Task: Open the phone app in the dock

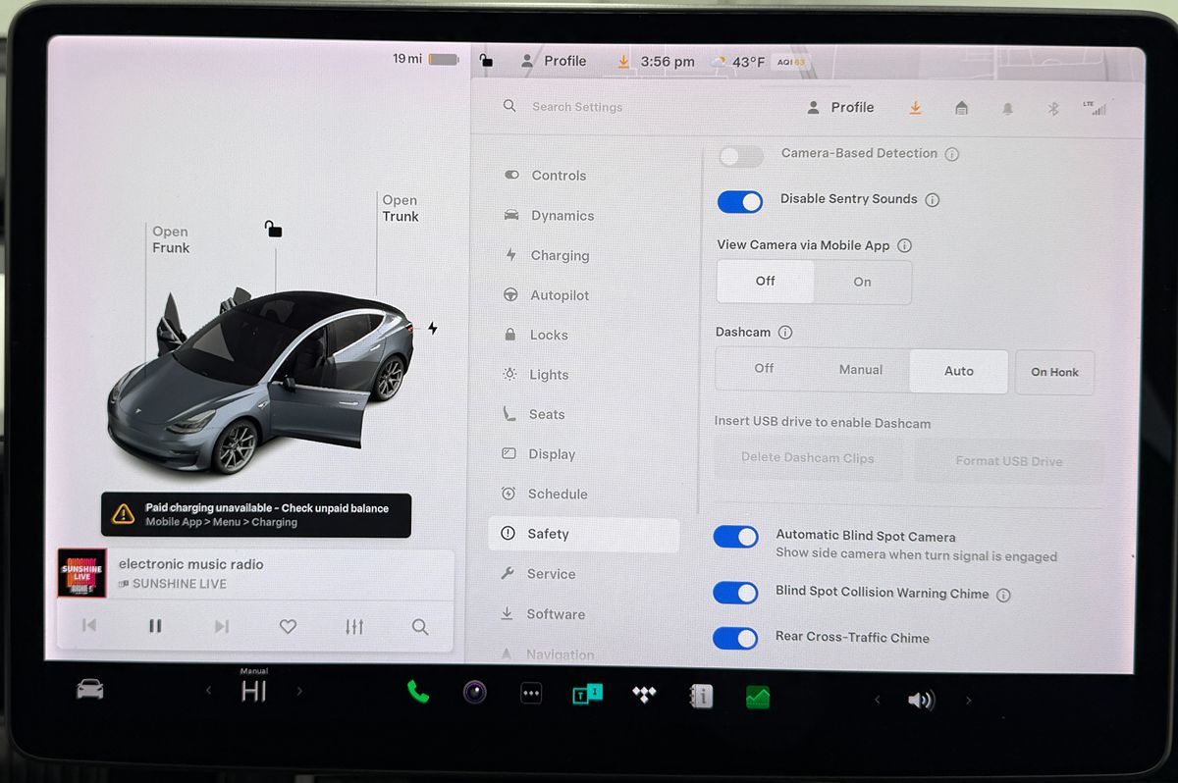Action: [418, 693]
